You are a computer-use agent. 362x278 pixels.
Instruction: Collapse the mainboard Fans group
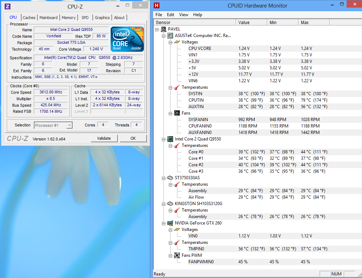point(170,113)
